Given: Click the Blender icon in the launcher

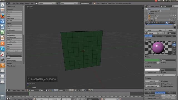Looking at the screenshot, I should [3, 66].
